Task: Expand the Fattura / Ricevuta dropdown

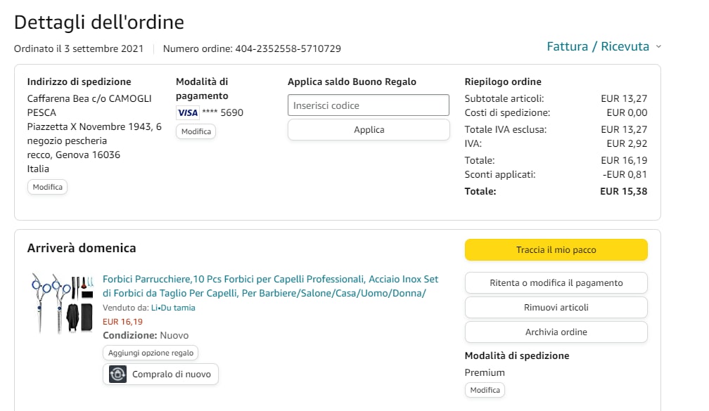Action: [604, 46]
